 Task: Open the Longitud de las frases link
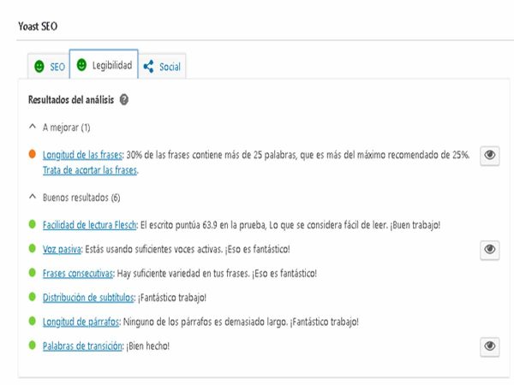tap(81, 155)
